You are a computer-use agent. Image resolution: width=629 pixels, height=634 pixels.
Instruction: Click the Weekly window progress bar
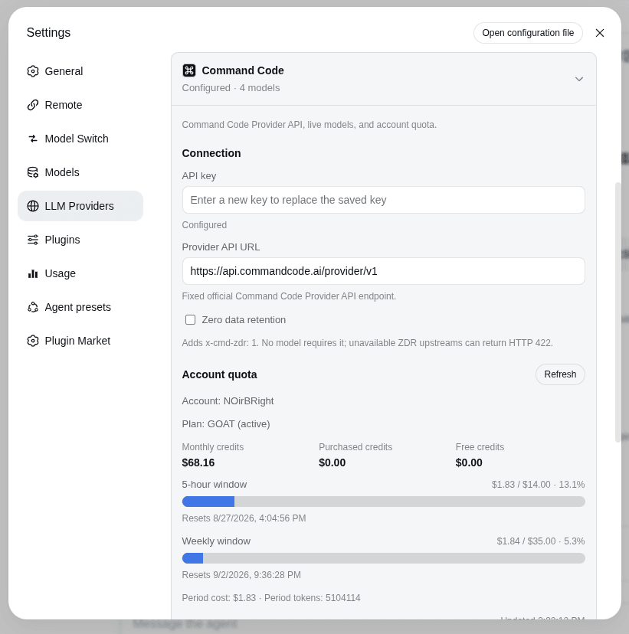[x=384, y=558]
